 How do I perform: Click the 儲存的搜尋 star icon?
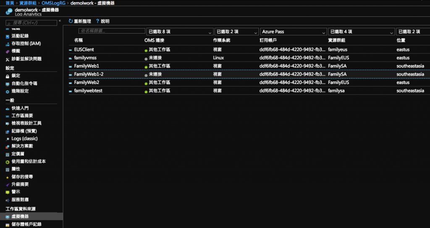tap(8, 177)
